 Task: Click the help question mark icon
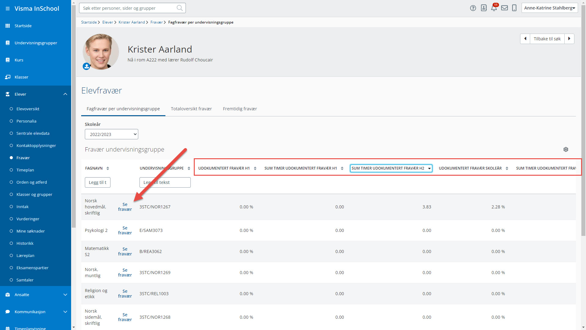click(x=473, y=8)
